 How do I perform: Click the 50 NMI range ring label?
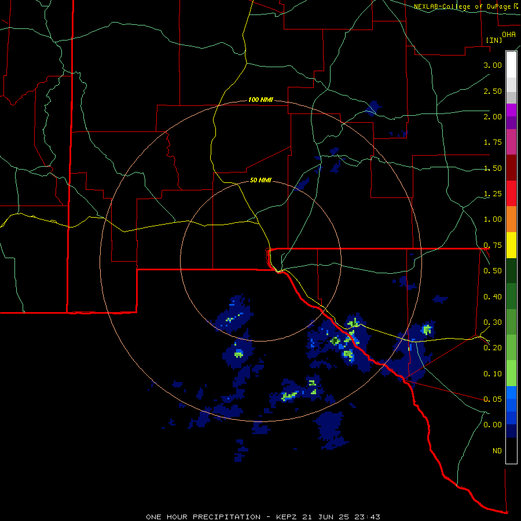tap(260, 181)
